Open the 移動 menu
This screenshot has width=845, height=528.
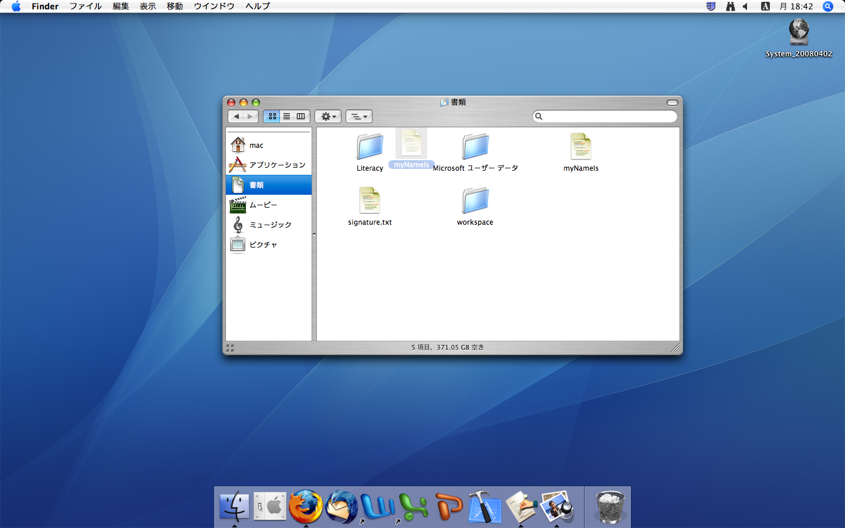click(175, 6)
